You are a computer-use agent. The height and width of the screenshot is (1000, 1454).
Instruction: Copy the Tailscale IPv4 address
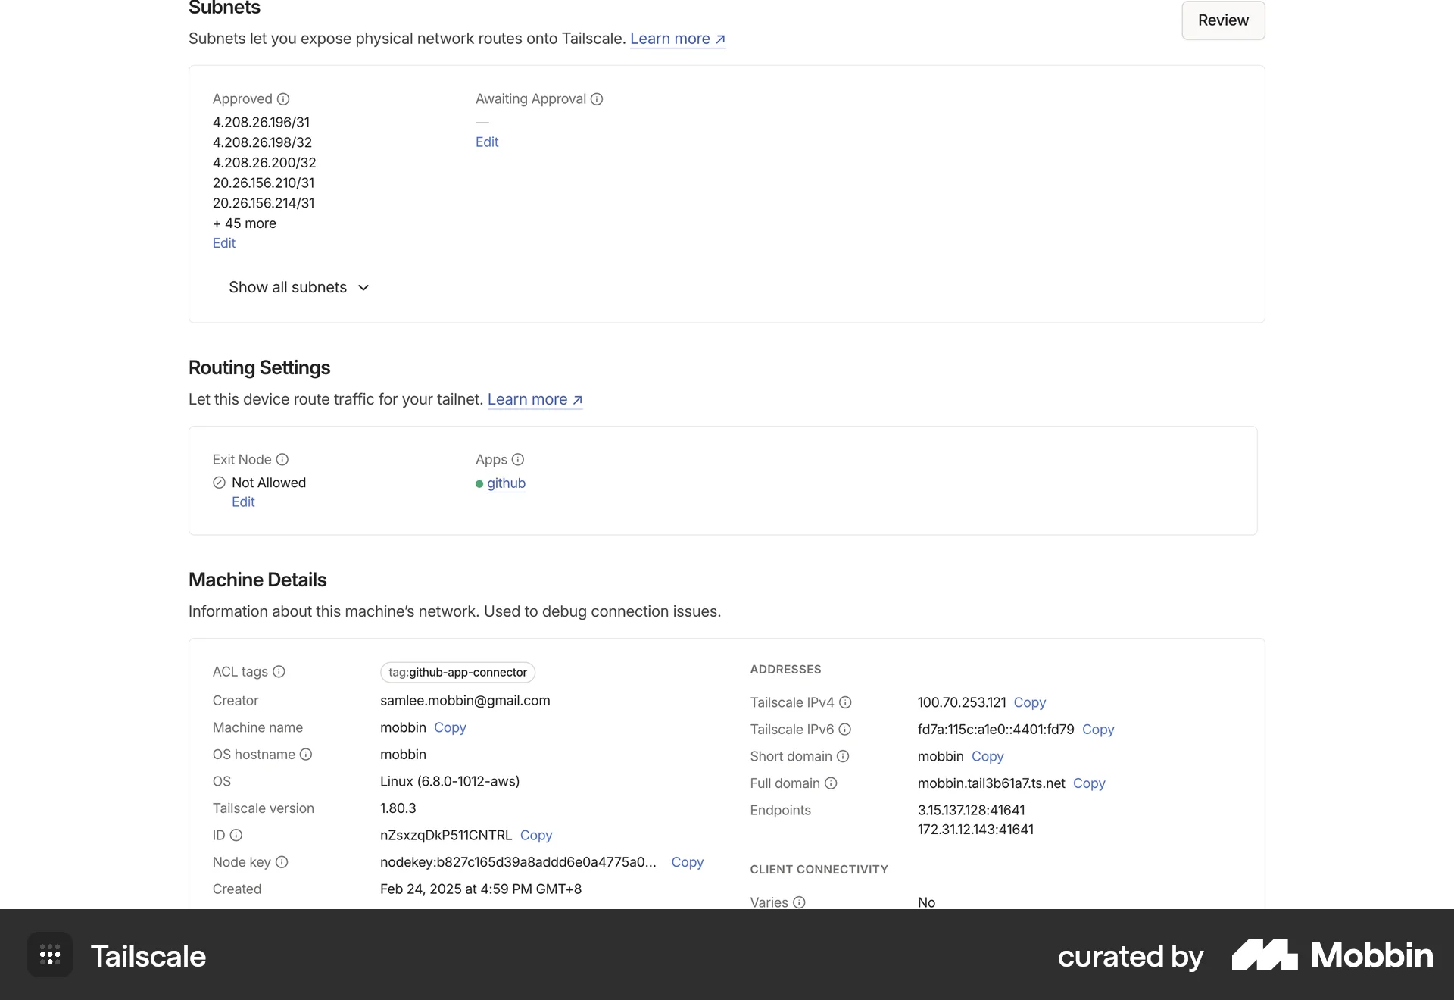click(x=1031, y=702)
